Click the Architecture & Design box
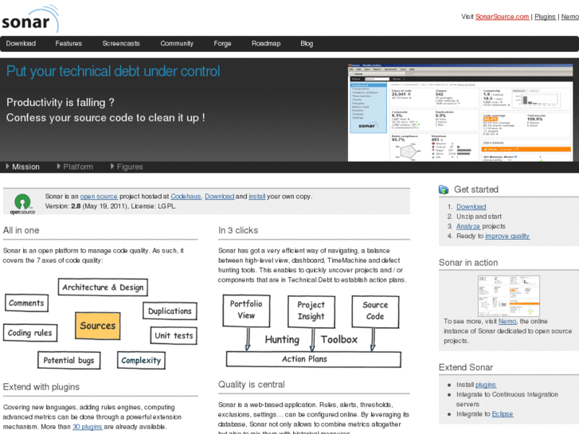The width and height of the screenshot is (579, 434). (103, 287)
